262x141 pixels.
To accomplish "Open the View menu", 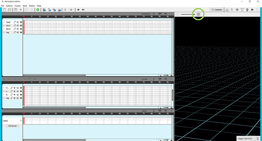I will coord(25,6).
